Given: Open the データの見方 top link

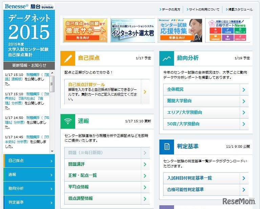Looking at the screenshot, I should point(171,9).
